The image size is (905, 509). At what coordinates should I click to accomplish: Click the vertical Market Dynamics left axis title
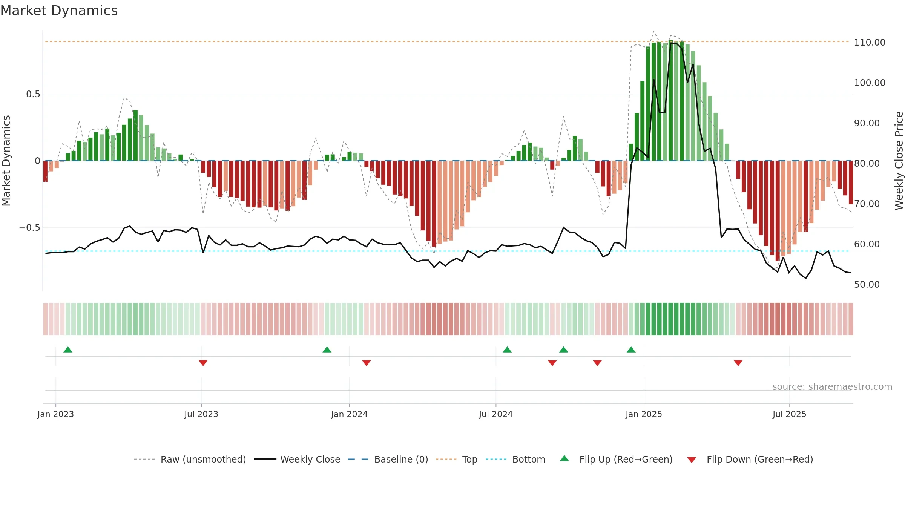click(6, 161)
